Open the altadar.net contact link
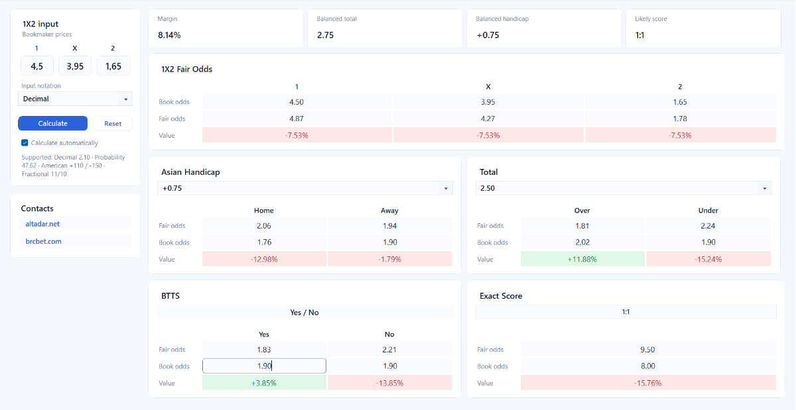Image resolution: width=796 pixels, height=410 pixels. coord(43,224)
